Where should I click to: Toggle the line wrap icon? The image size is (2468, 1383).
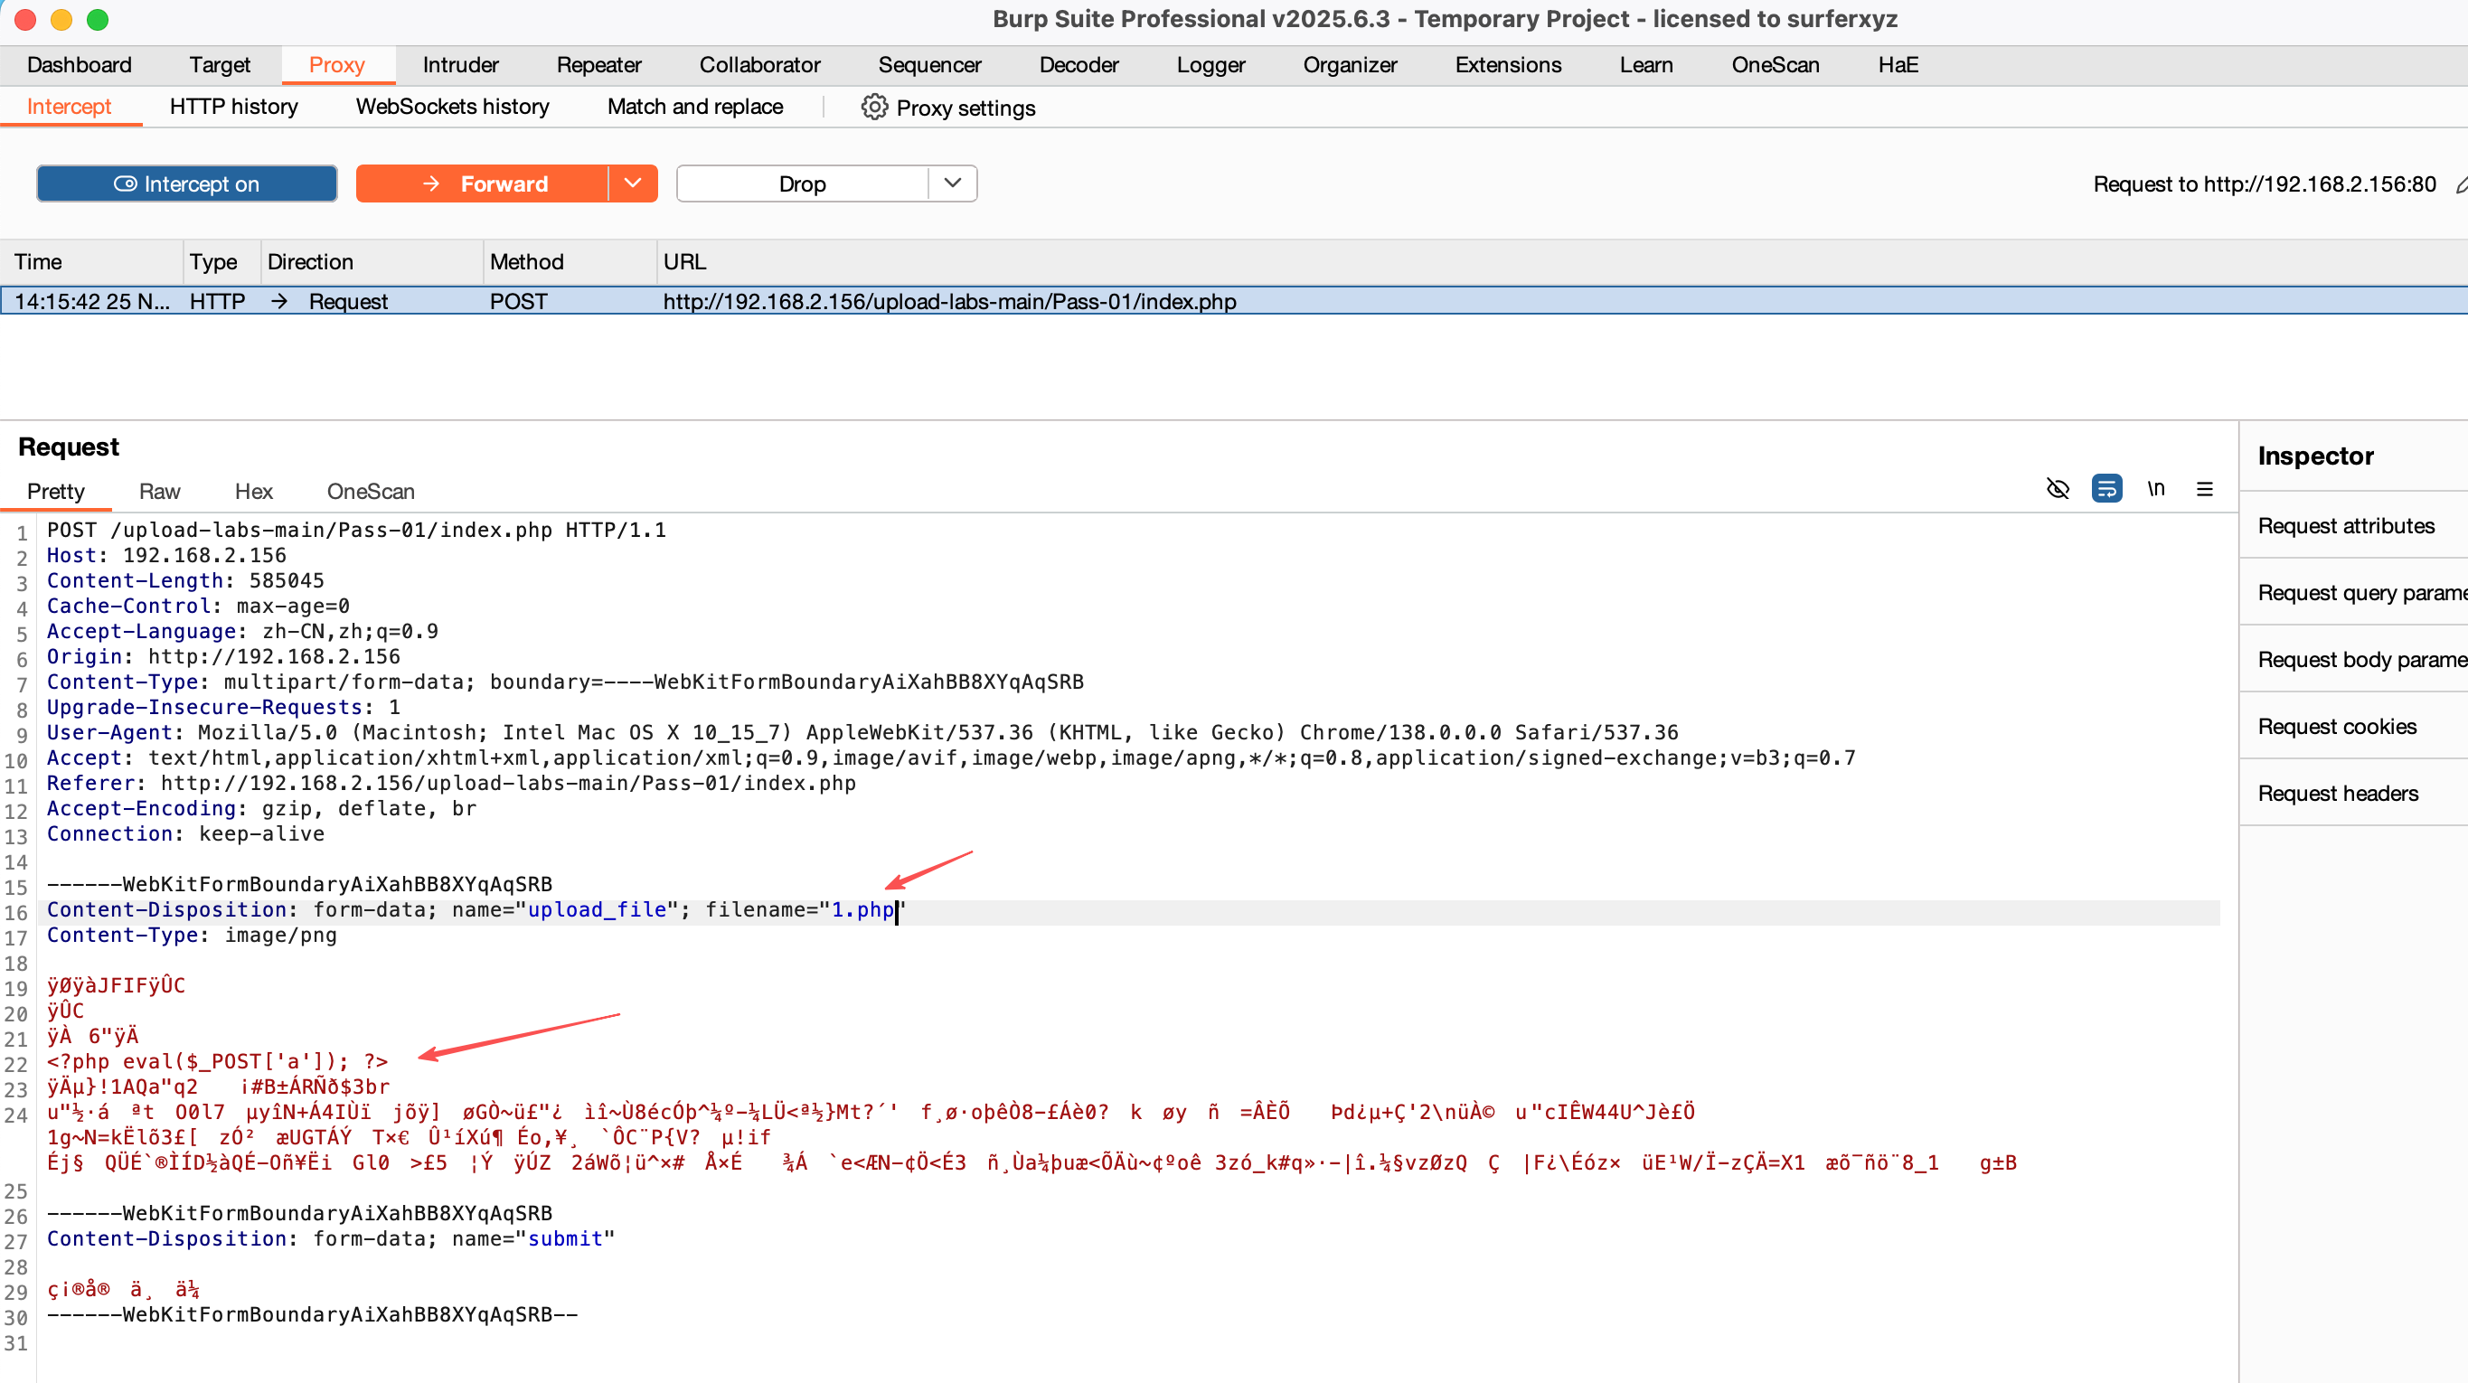[2105, 489]
